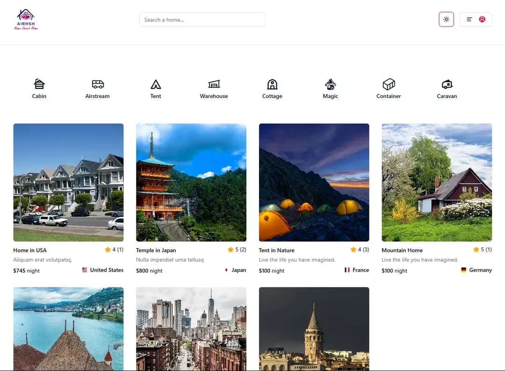This screenshot has width=505, height=371.
Task: Click the Japan flag icon
Action: (x=226, y=270)
